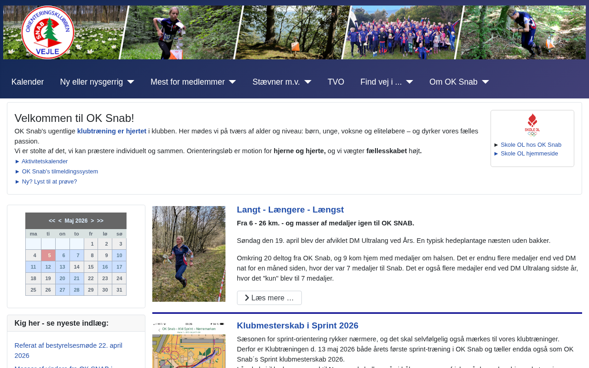Viewport: 589px width, 368px height.
Task: Visit the Skole OL hjemmeside link
Action: (x=529, y=154)
